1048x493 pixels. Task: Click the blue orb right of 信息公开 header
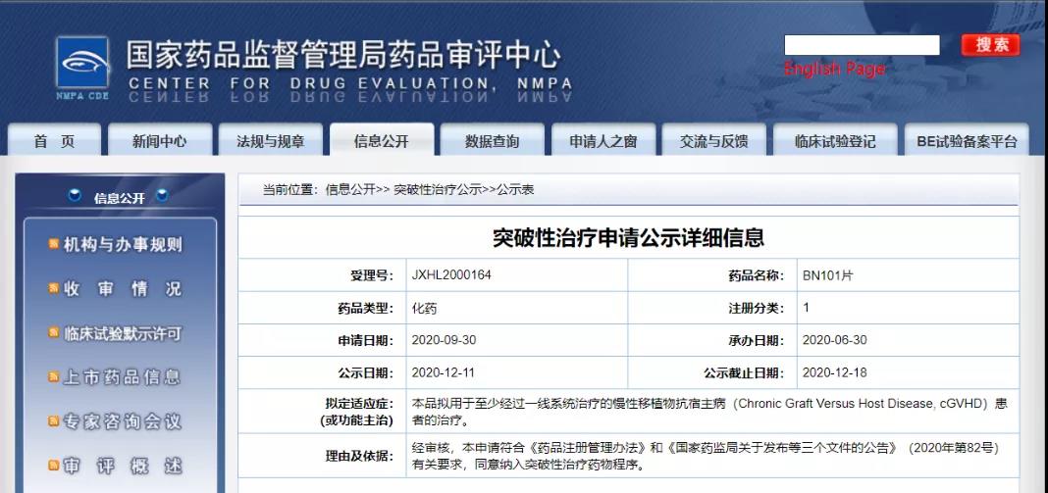(163, 196)
